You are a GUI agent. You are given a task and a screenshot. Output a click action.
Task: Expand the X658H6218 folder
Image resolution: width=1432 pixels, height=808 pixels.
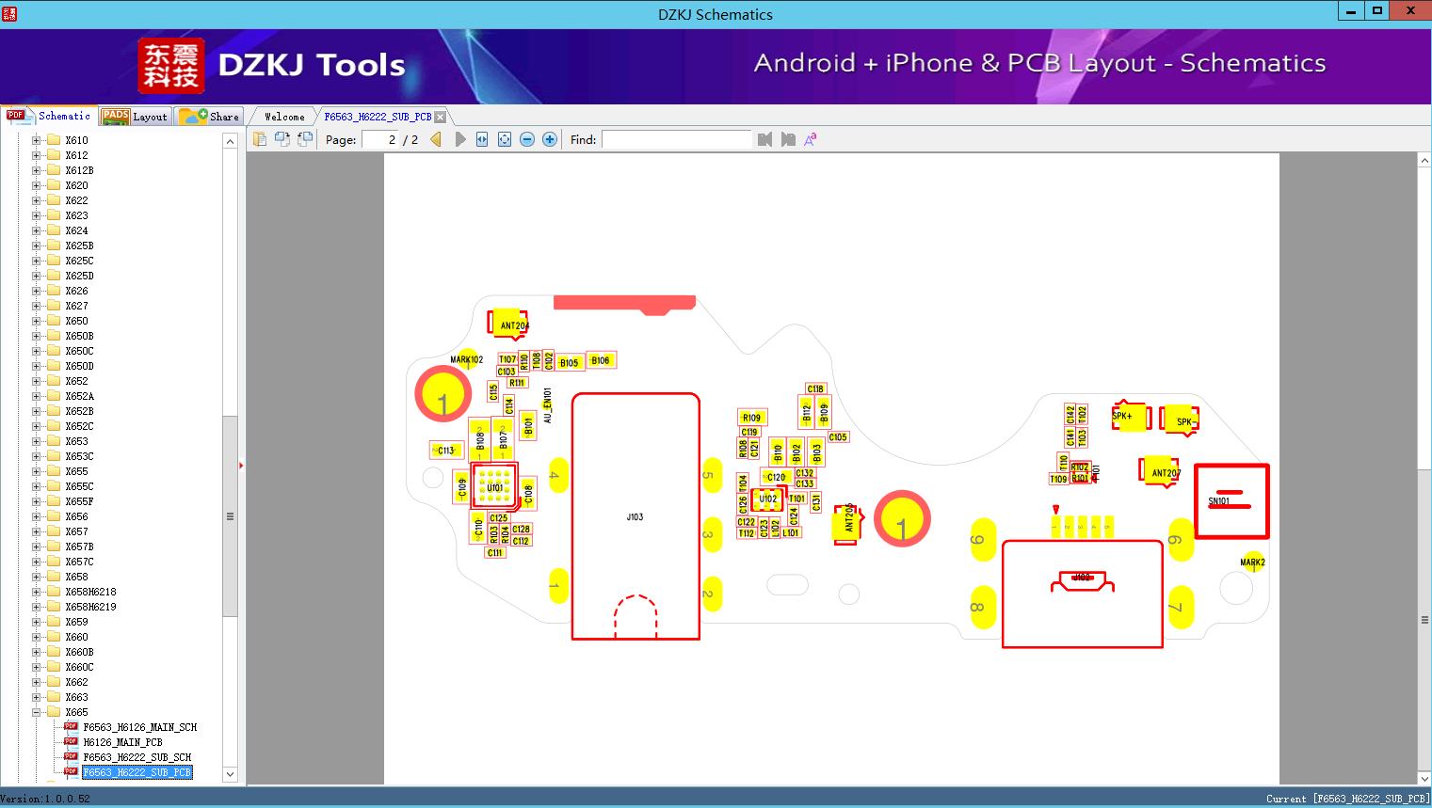36,592
